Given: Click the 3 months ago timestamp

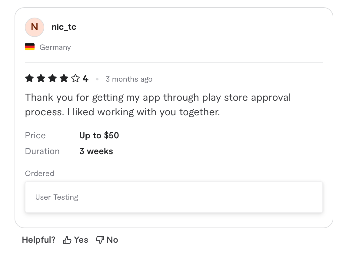Looking at the screenshot, I should tap(129, 79).
